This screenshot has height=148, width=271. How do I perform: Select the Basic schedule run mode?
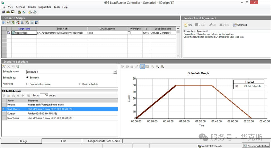[80, 84]
